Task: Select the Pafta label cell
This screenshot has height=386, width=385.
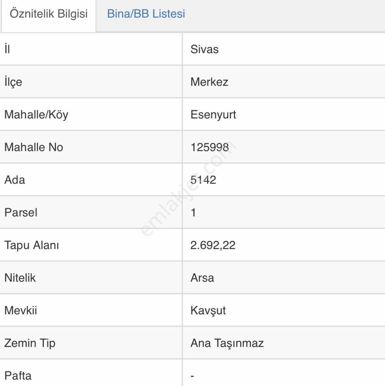Action: (91, 373)
